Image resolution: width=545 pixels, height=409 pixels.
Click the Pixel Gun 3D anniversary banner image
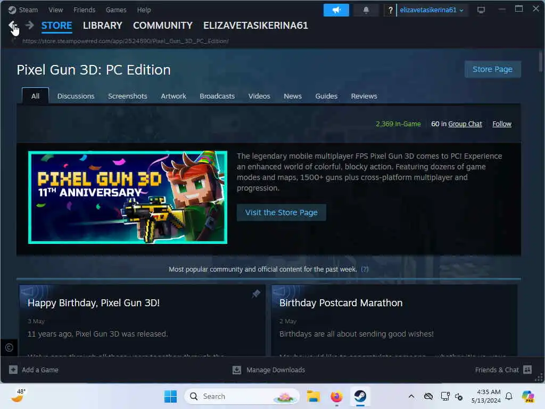pyautogui.click(x=128, y=197)
